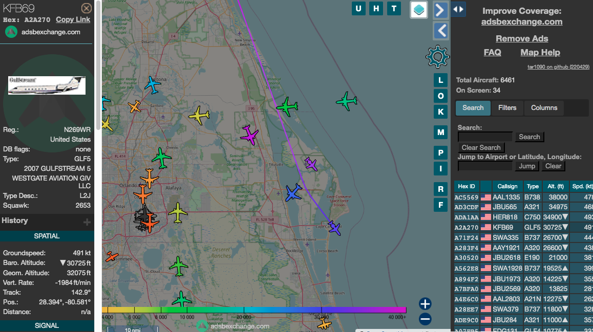Open the Map Help link
The width and height of the screenshot is (593, 332).
[x=540, y=53]
